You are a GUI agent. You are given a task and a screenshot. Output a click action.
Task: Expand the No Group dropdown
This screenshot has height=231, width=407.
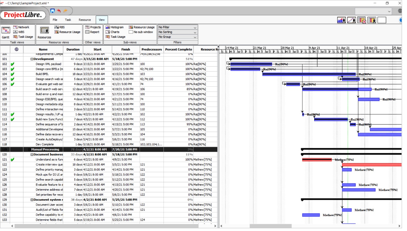coord(177,37)
